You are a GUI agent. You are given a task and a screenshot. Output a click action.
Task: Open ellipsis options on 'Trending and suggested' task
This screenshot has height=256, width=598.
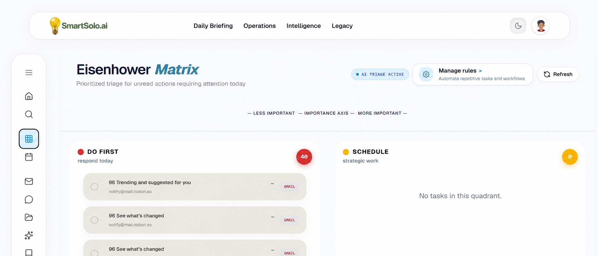[x=272, y=184]
